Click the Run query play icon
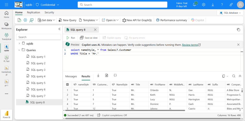This screenshot has height=121, width=245. (68, 38)
